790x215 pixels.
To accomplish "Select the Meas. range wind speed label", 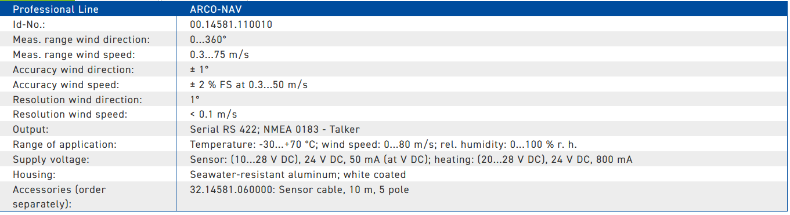I will click(x=74, y=54).
